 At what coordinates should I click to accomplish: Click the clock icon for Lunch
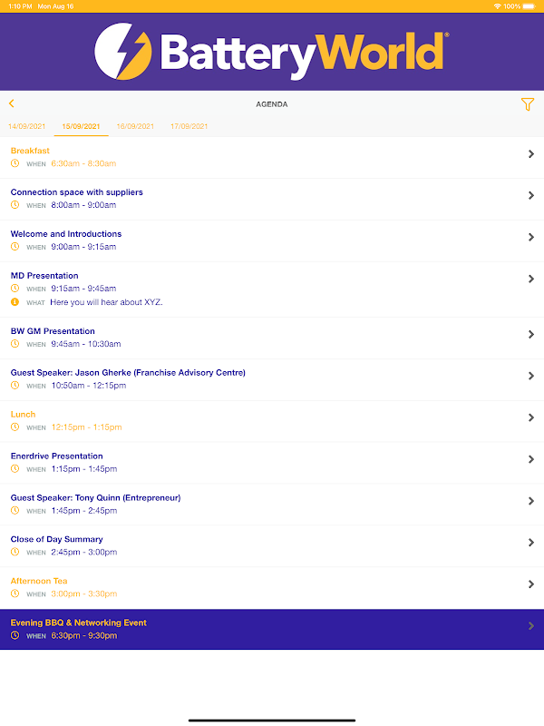[15, 427]
